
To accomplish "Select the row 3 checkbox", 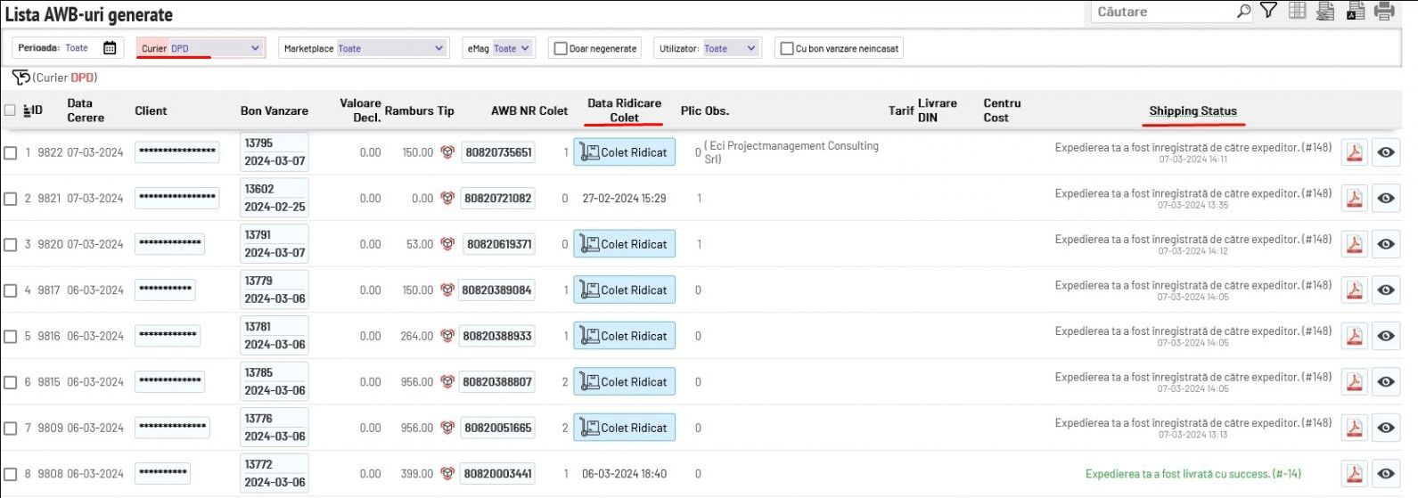I will [11, 244].
